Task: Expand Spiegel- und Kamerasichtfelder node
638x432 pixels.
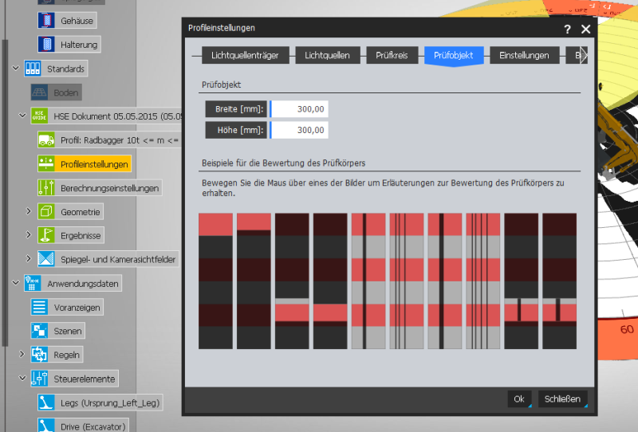Action: [x=29, y=259]
